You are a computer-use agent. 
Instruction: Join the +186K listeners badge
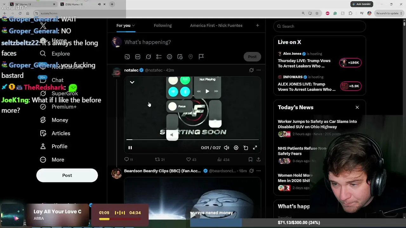point(350,63)
